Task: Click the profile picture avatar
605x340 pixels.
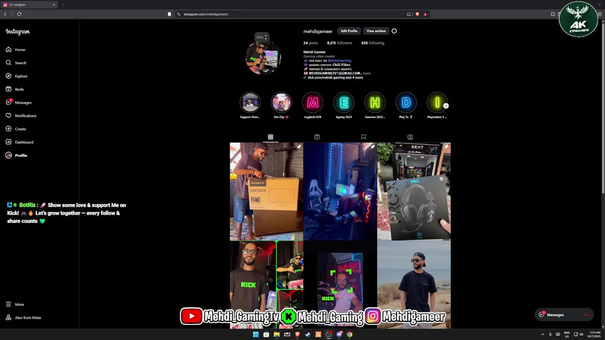Action: click(263, 58)
